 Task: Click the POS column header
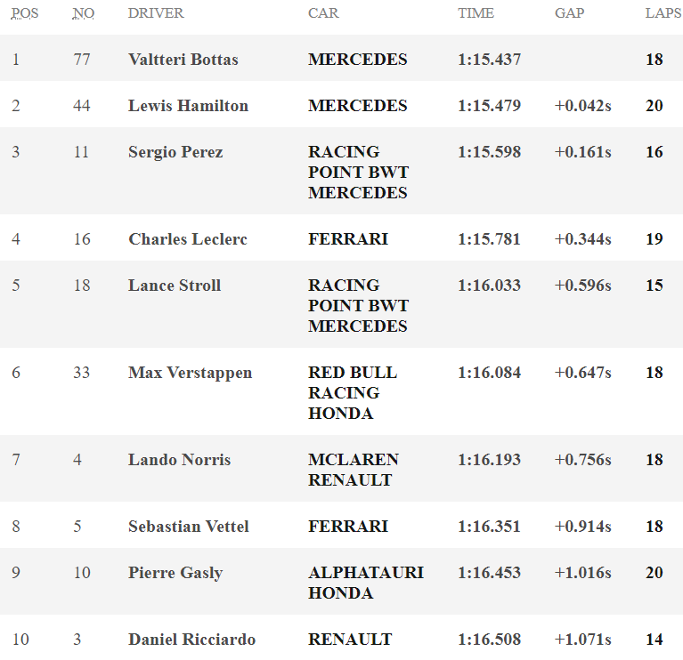[x=26, y=13]
